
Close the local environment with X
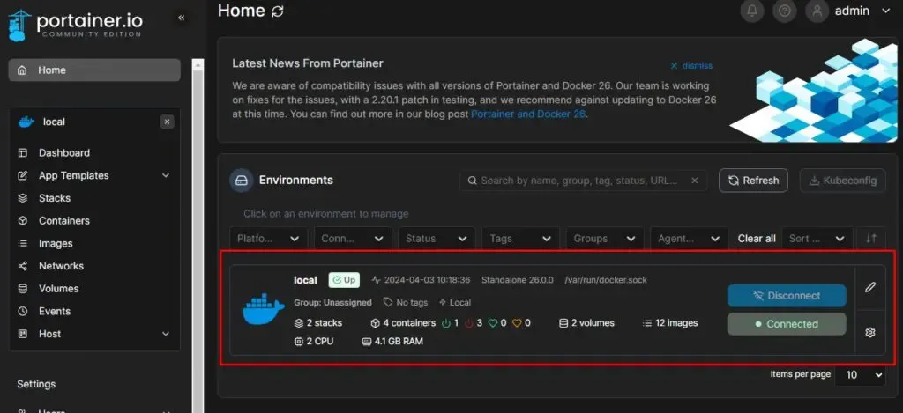point(167,122)
